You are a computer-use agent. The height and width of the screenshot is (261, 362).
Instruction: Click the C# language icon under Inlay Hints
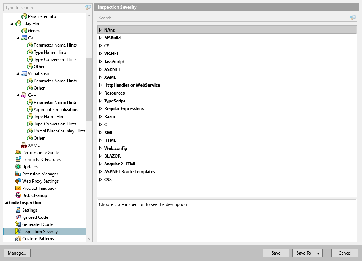coord(24,38)
